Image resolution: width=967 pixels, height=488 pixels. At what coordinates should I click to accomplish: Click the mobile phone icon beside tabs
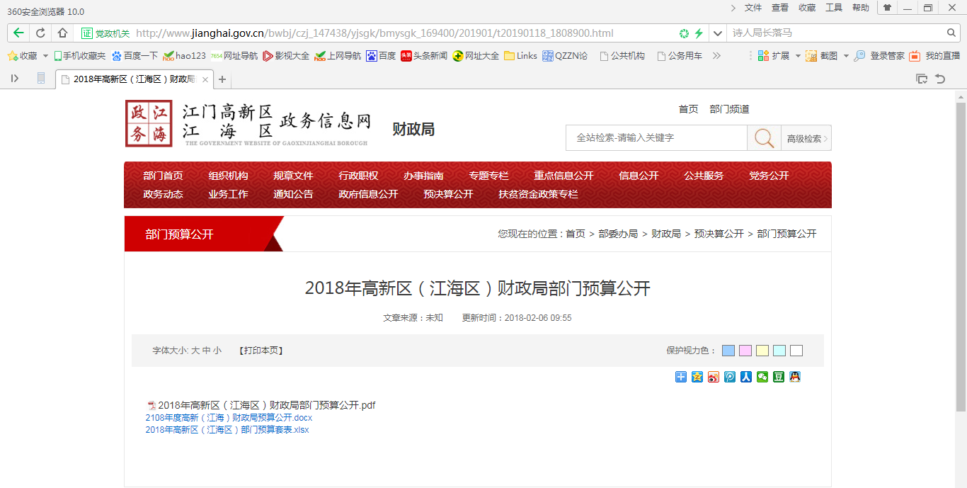click(x=41, y=79)
